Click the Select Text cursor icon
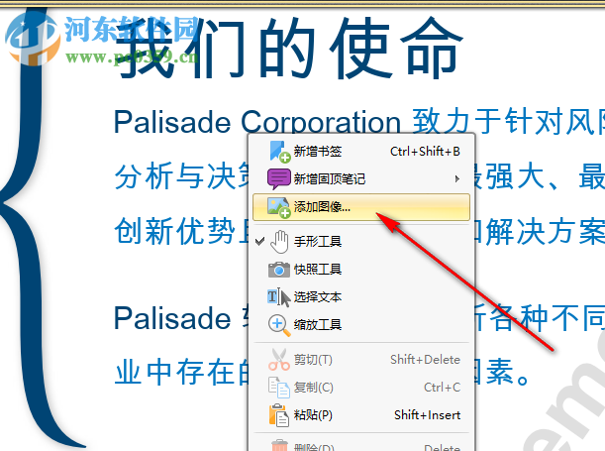 (278, 297)
